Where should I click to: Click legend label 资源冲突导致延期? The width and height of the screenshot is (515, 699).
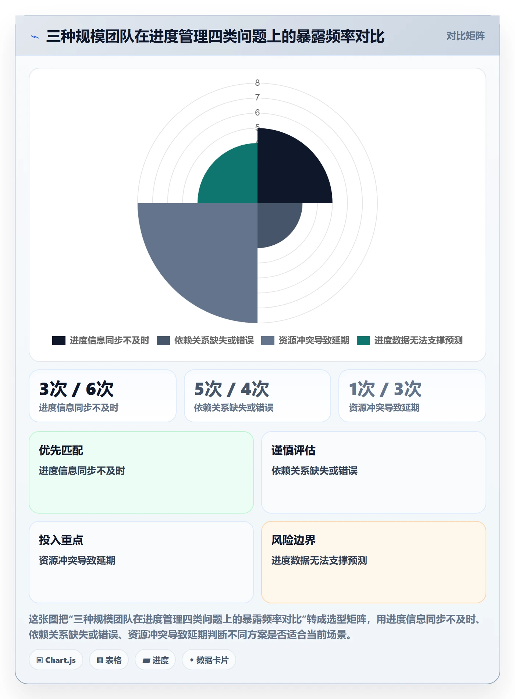(x=314, y=341)
